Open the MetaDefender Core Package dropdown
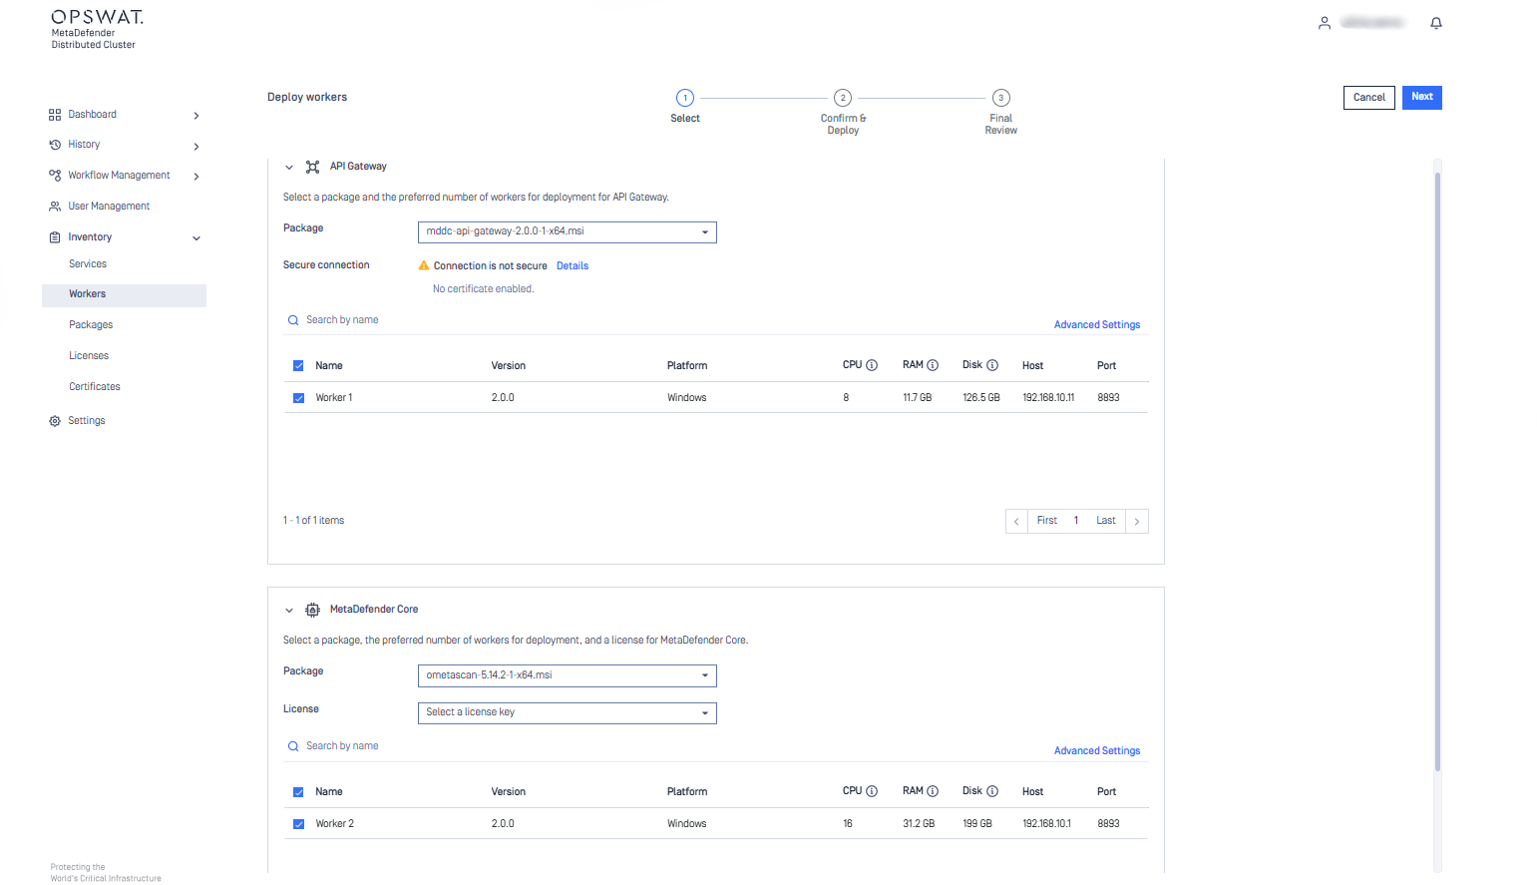The width and height of the screenshot is (1537, 885). 567,675
